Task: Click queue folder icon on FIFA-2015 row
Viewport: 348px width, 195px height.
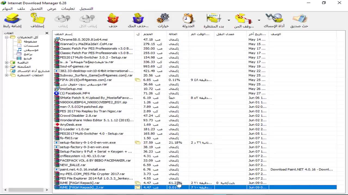Action: tap(138, 80)
